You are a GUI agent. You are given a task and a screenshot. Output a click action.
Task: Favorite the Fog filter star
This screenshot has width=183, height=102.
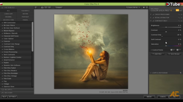point(2,81)
